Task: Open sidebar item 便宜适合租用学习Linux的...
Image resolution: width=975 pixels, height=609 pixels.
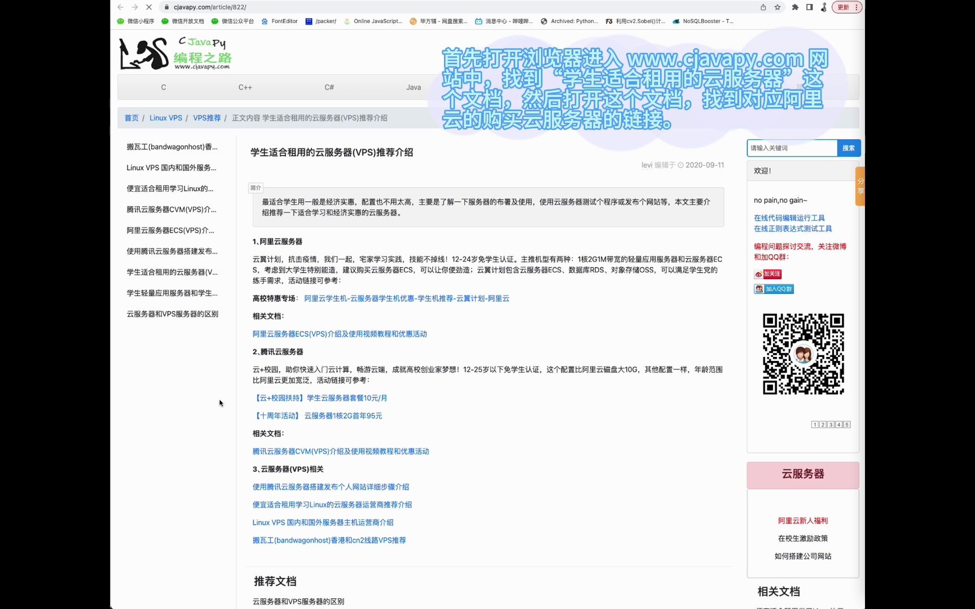Action: 170,189
